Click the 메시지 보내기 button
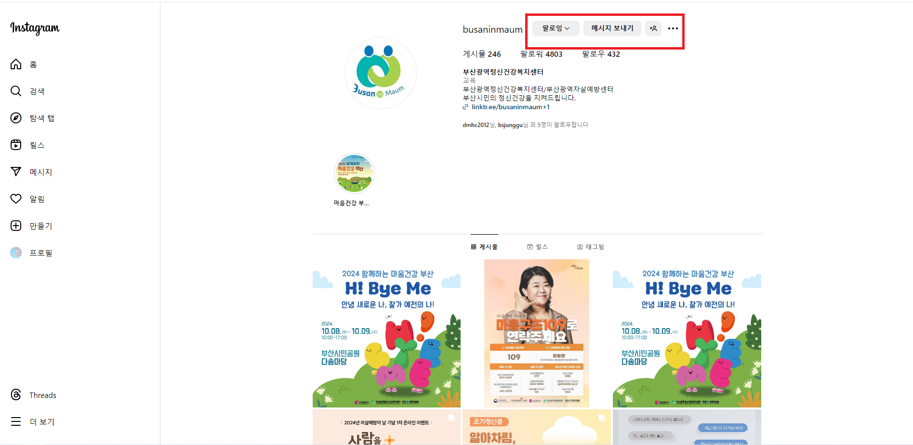The width and height of the screenshot is (913, 445). 612,28
